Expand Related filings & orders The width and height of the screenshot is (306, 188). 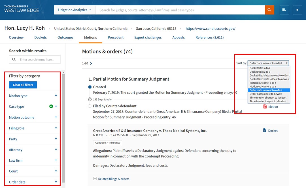pos(95,179)
